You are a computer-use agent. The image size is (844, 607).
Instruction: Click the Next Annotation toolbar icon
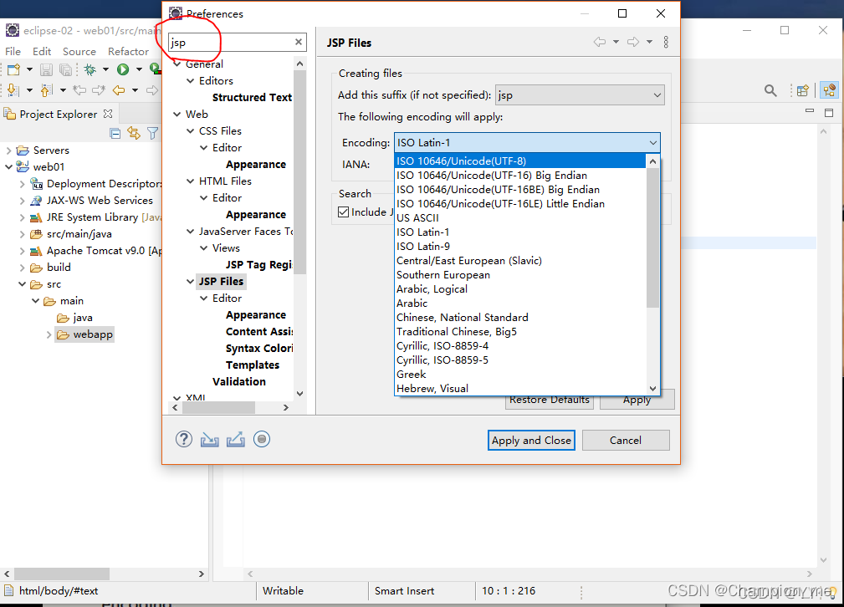point(13,89)
